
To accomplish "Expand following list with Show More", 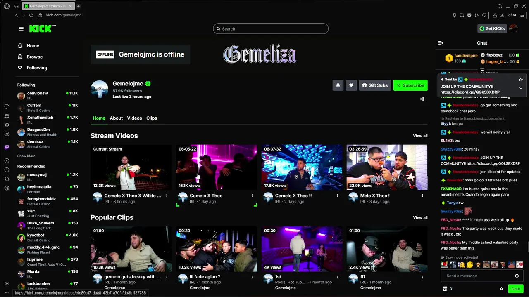I will coord(26,156).
